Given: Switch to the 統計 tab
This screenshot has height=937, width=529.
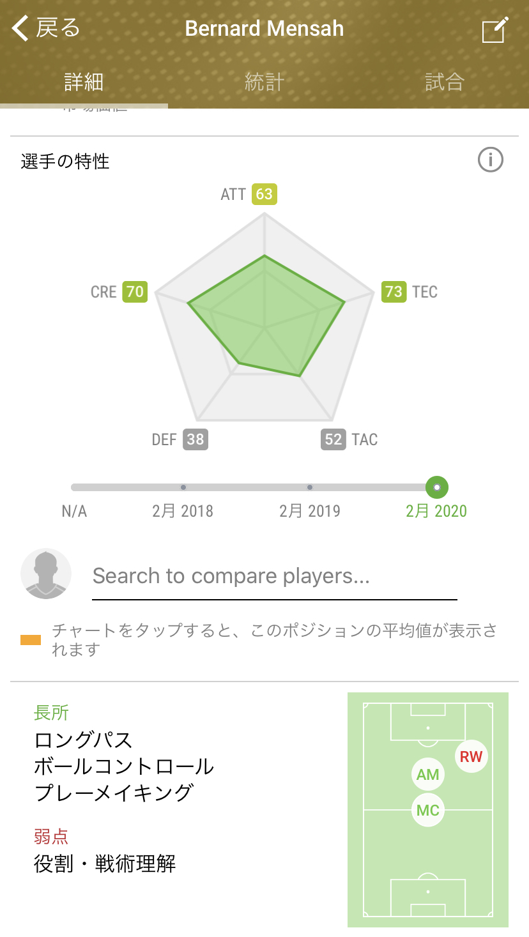Looking at the screenshot, I should click(264, 82).
